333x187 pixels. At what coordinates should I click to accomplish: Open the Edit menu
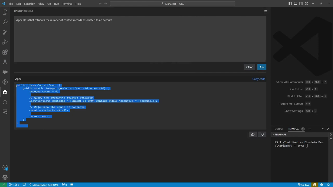18,4
